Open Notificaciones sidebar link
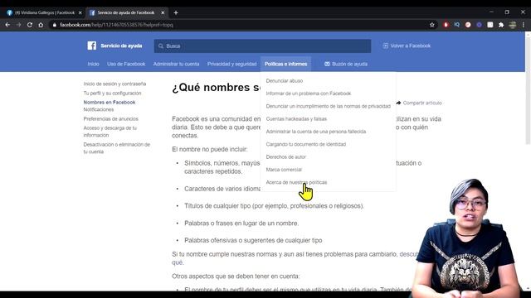Image resolution: width=531 pixels, height=298 pixels. pyautogui.click(x=99, y=109)
